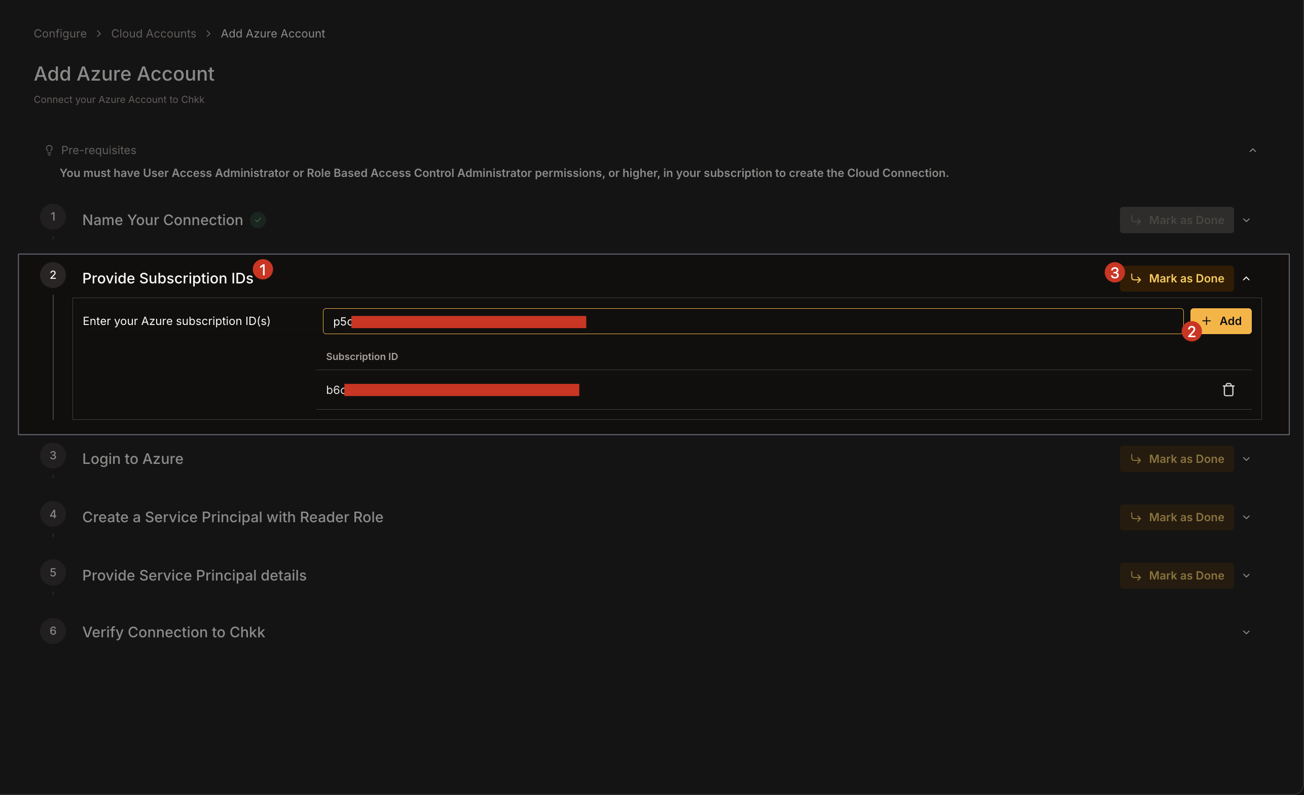Mark Create a Service Principal with Reader Role as Done
Viewport: 1304px width, 795px height.
[1176, 517]
